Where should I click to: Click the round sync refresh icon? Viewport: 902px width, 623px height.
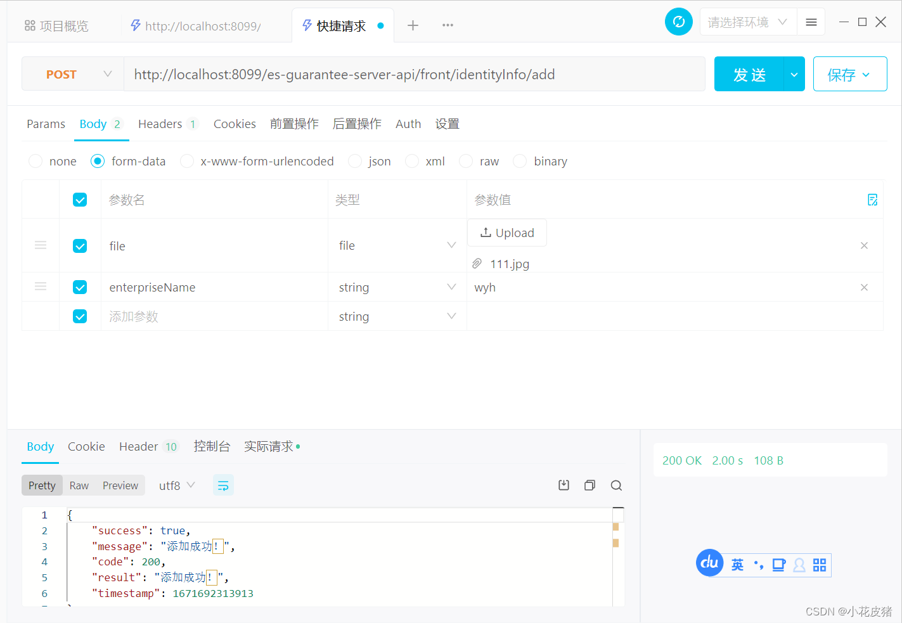pyautogui.click(x=678, y=22)
